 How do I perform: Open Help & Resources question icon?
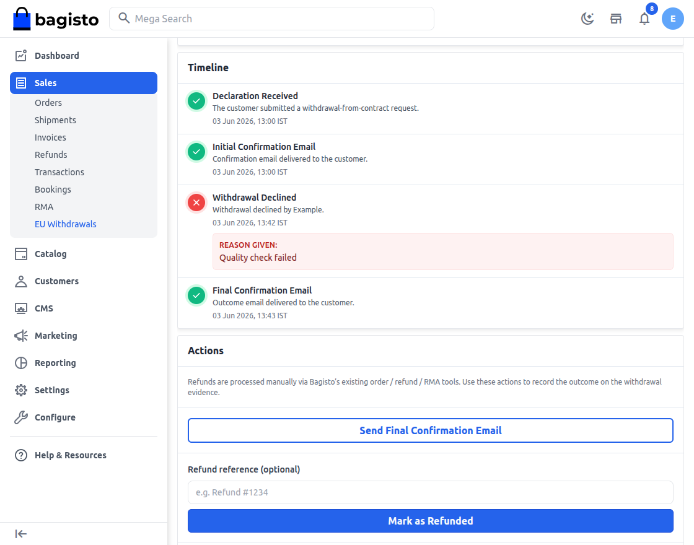[21, 455]
